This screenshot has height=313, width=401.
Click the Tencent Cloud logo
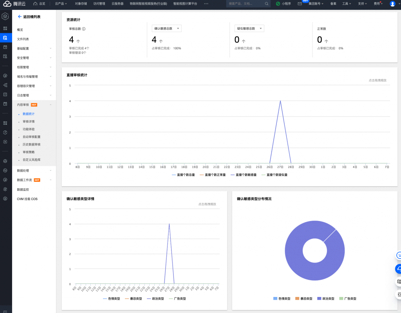tap(14, 4)
